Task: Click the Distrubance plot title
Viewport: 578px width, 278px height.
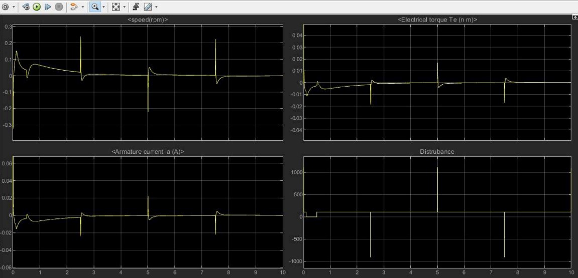Action: point(437,151)
